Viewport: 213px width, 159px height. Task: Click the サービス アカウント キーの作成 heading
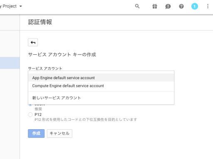(x=62, y=55)
